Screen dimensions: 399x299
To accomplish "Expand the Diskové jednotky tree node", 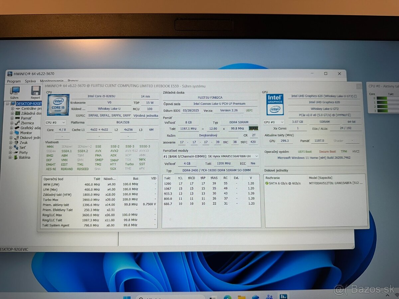I will 11,138.
